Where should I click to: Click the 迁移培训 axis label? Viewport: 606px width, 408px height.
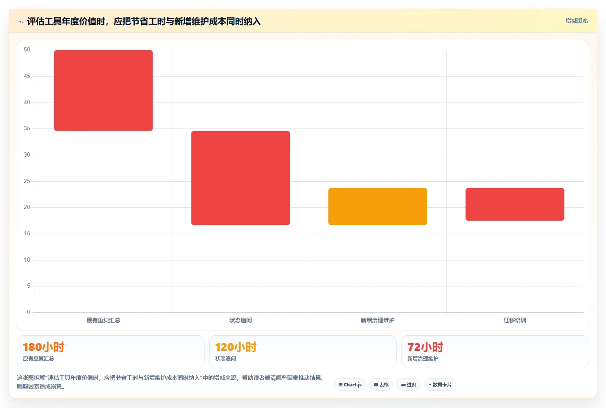click(x=515, y=320)
